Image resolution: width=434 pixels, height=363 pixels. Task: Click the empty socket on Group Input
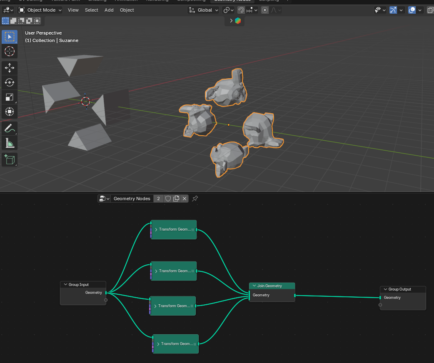click(x=106, y=300)
